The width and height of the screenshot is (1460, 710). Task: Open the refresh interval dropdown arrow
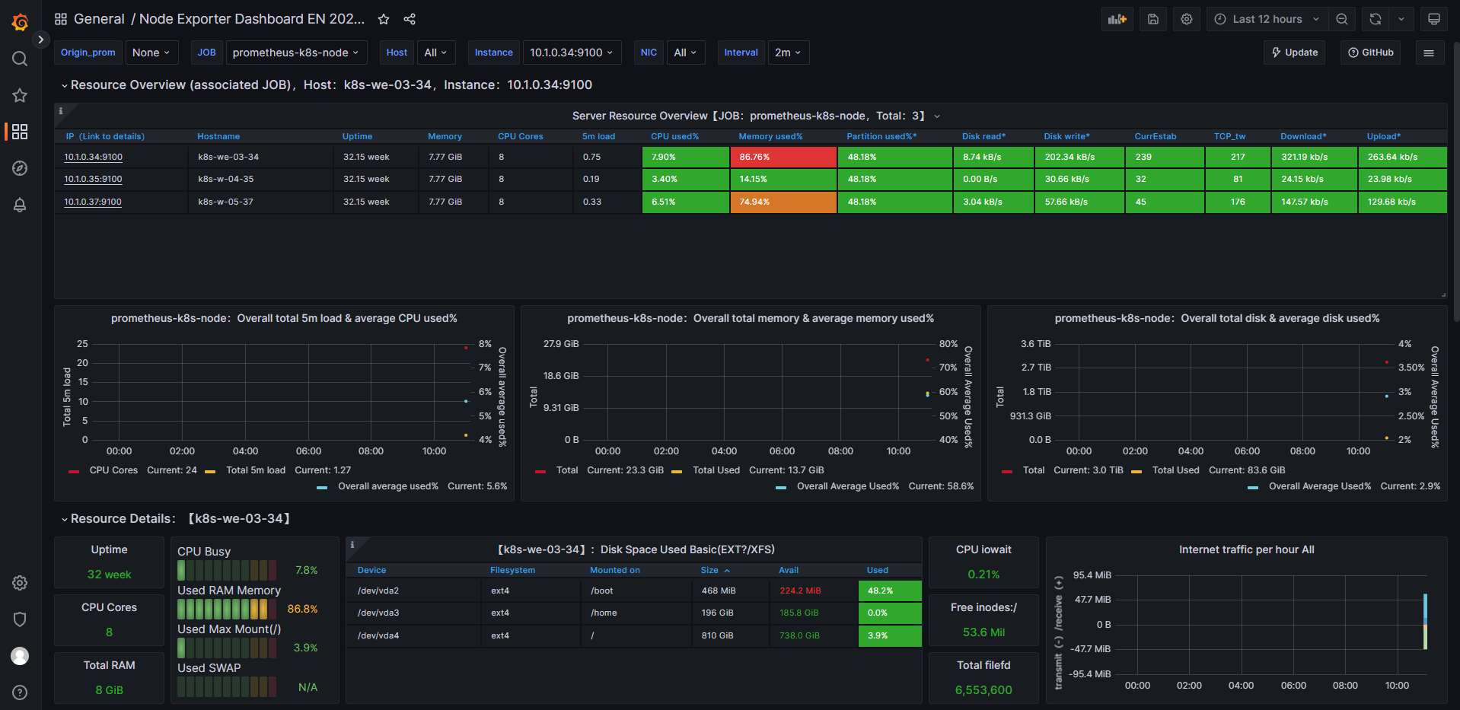(1401, 19)
